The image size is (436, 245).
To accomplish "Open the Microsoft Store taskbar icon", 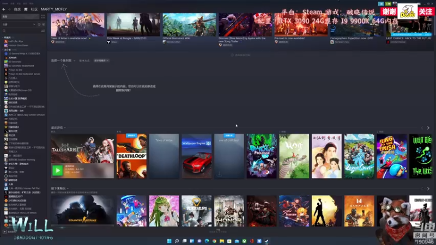I will coord(229,241).
